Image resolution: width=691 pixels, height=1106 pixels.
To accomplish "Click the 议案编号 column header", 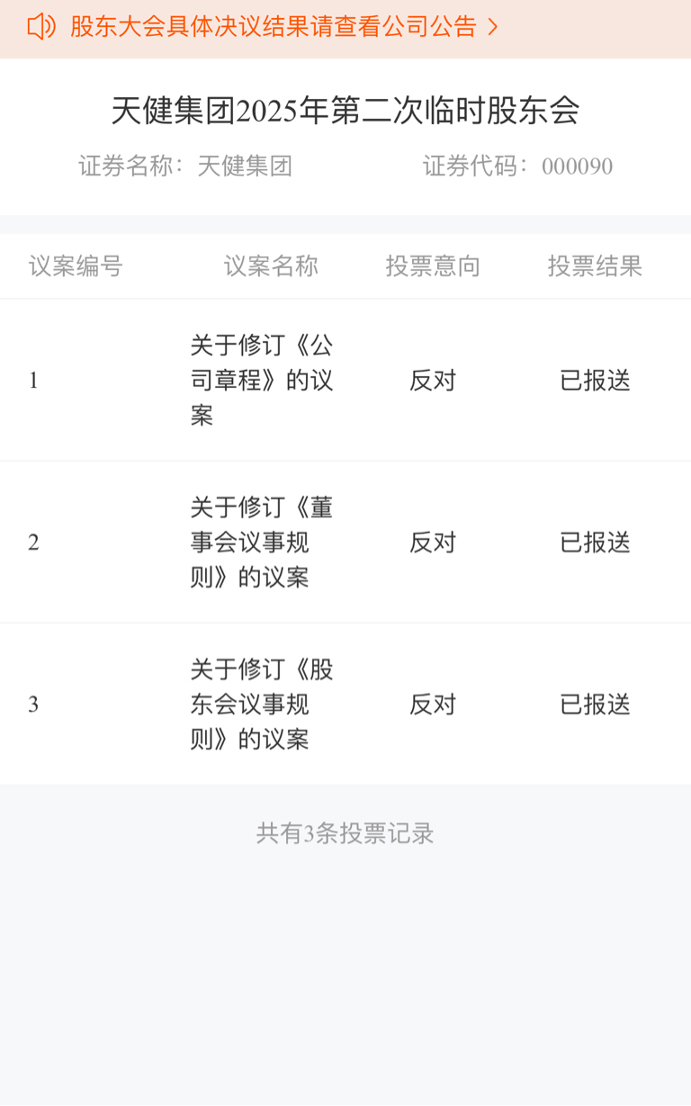I will coord(76,266).
